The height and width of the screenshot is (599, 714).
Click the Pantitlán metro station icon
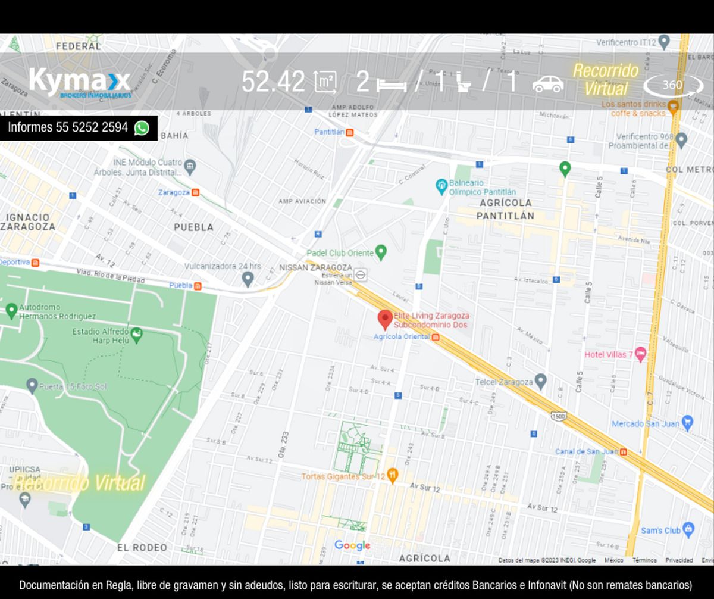pyautogui.click(x=350, y=132)
